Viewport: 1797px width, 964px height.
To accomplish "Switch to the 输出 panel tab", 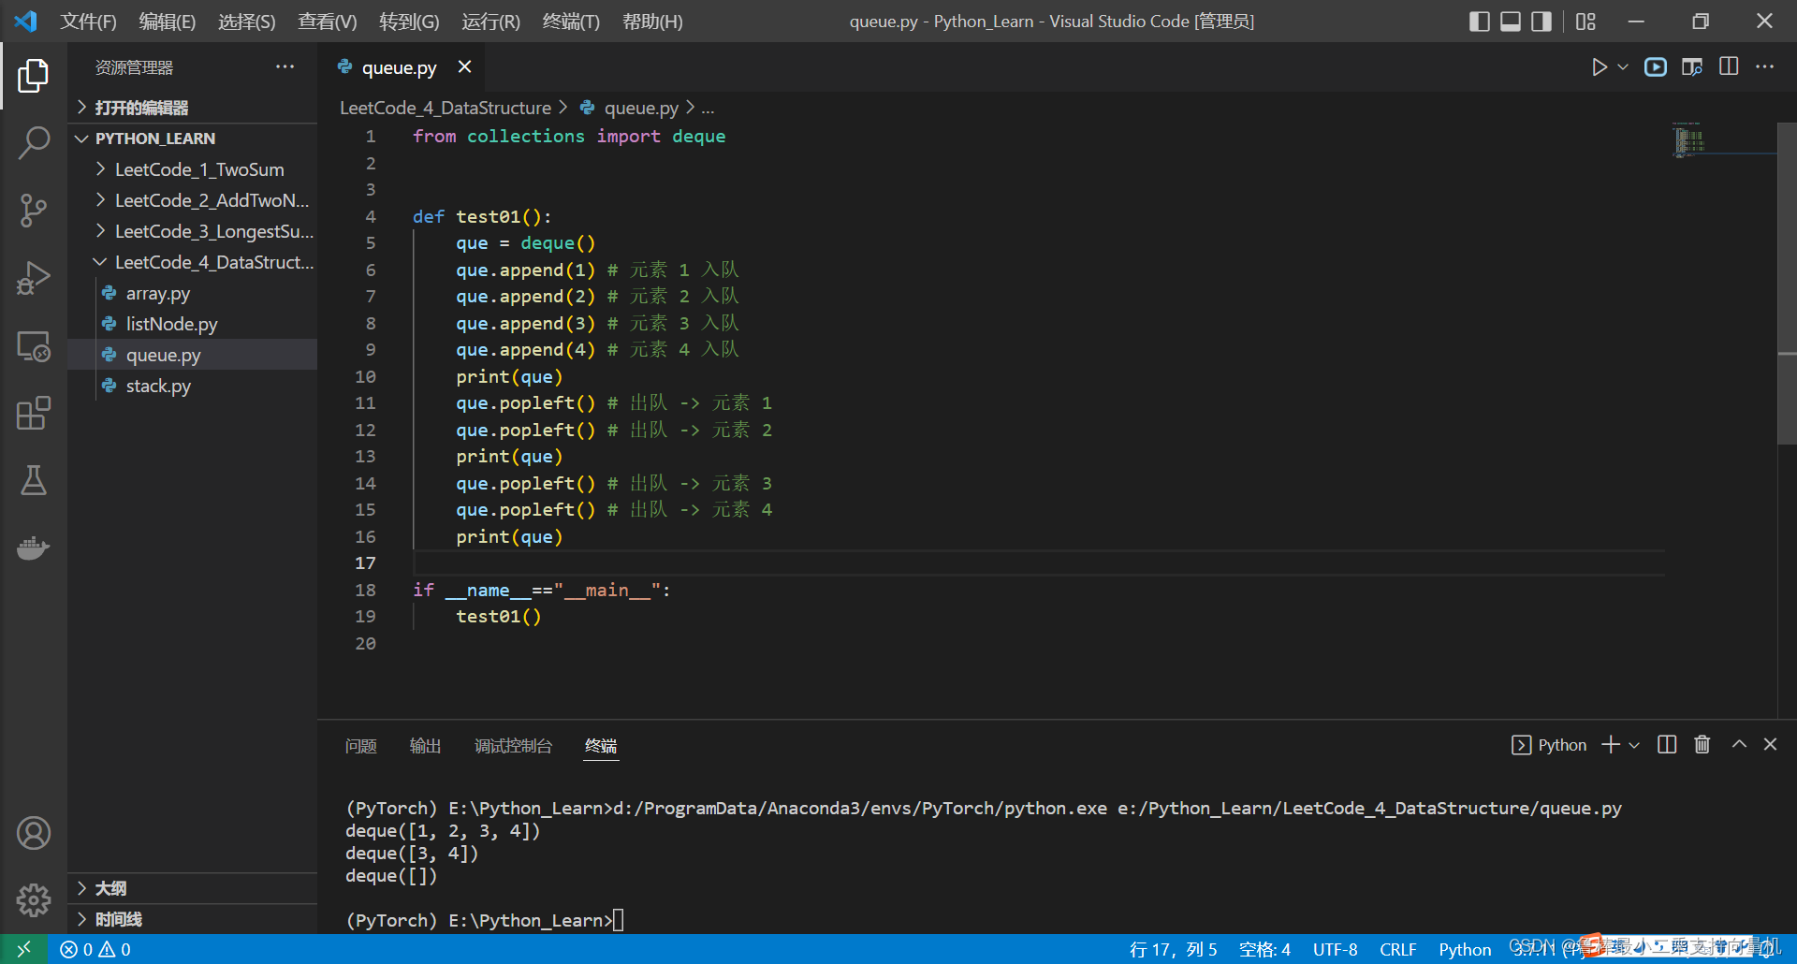I will point(425,746).
